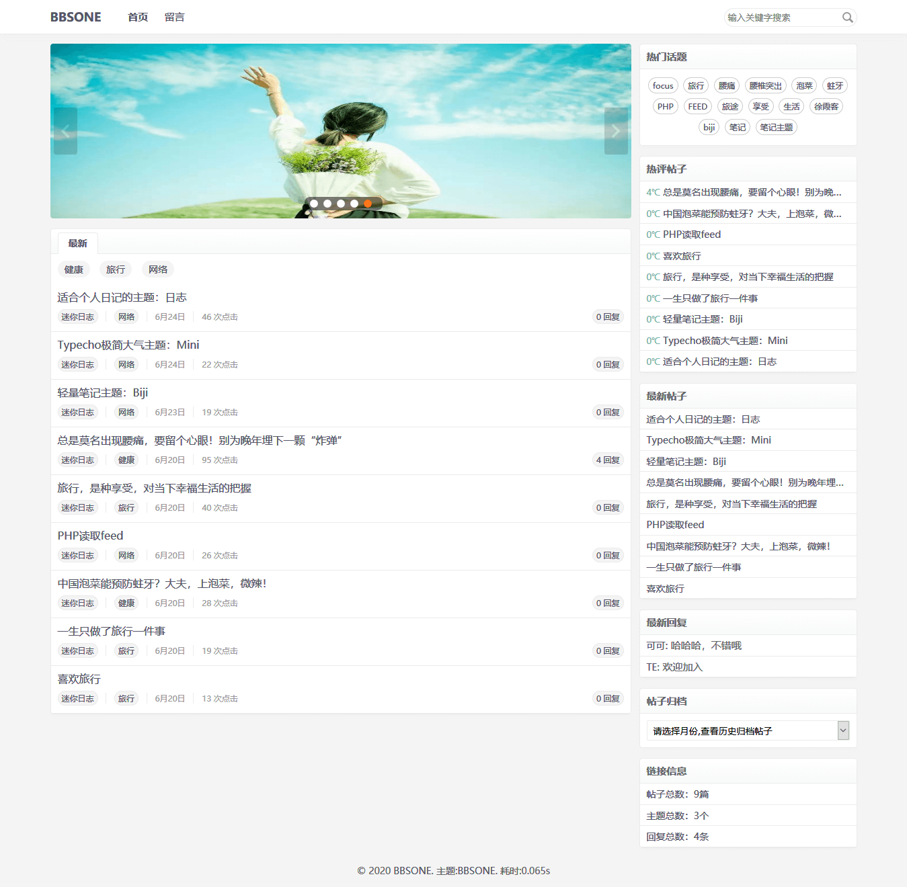Filter posts by 网络 category pill above list

158,269
